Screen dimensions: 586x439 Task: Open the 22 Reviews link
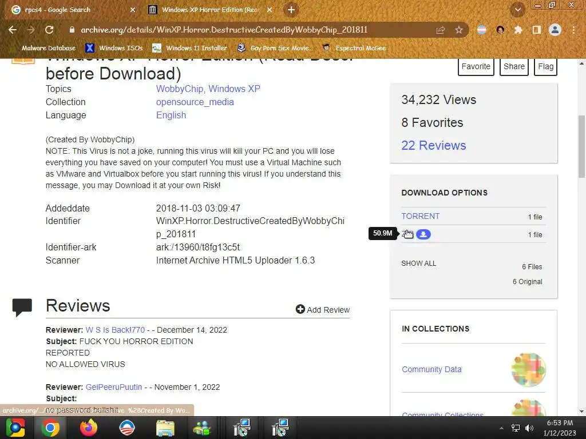click(434, 145)
